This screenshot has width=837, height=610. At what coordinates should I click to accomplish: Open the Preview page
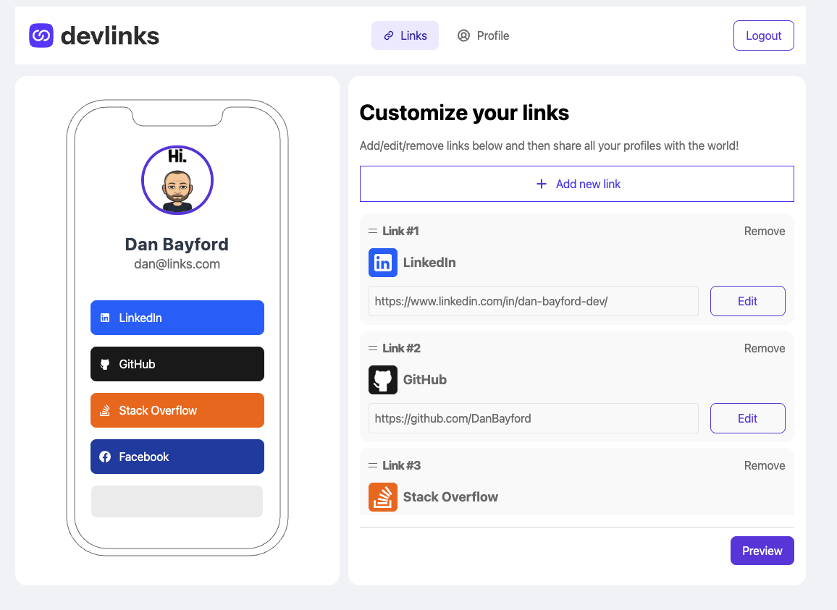(762, 551)
